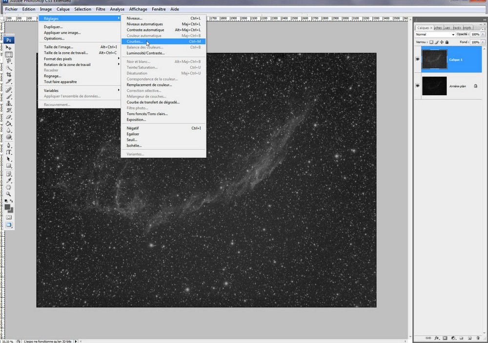Toggle lock image pixels
Viewport: 488px width, 343px height.
[437, 42]
